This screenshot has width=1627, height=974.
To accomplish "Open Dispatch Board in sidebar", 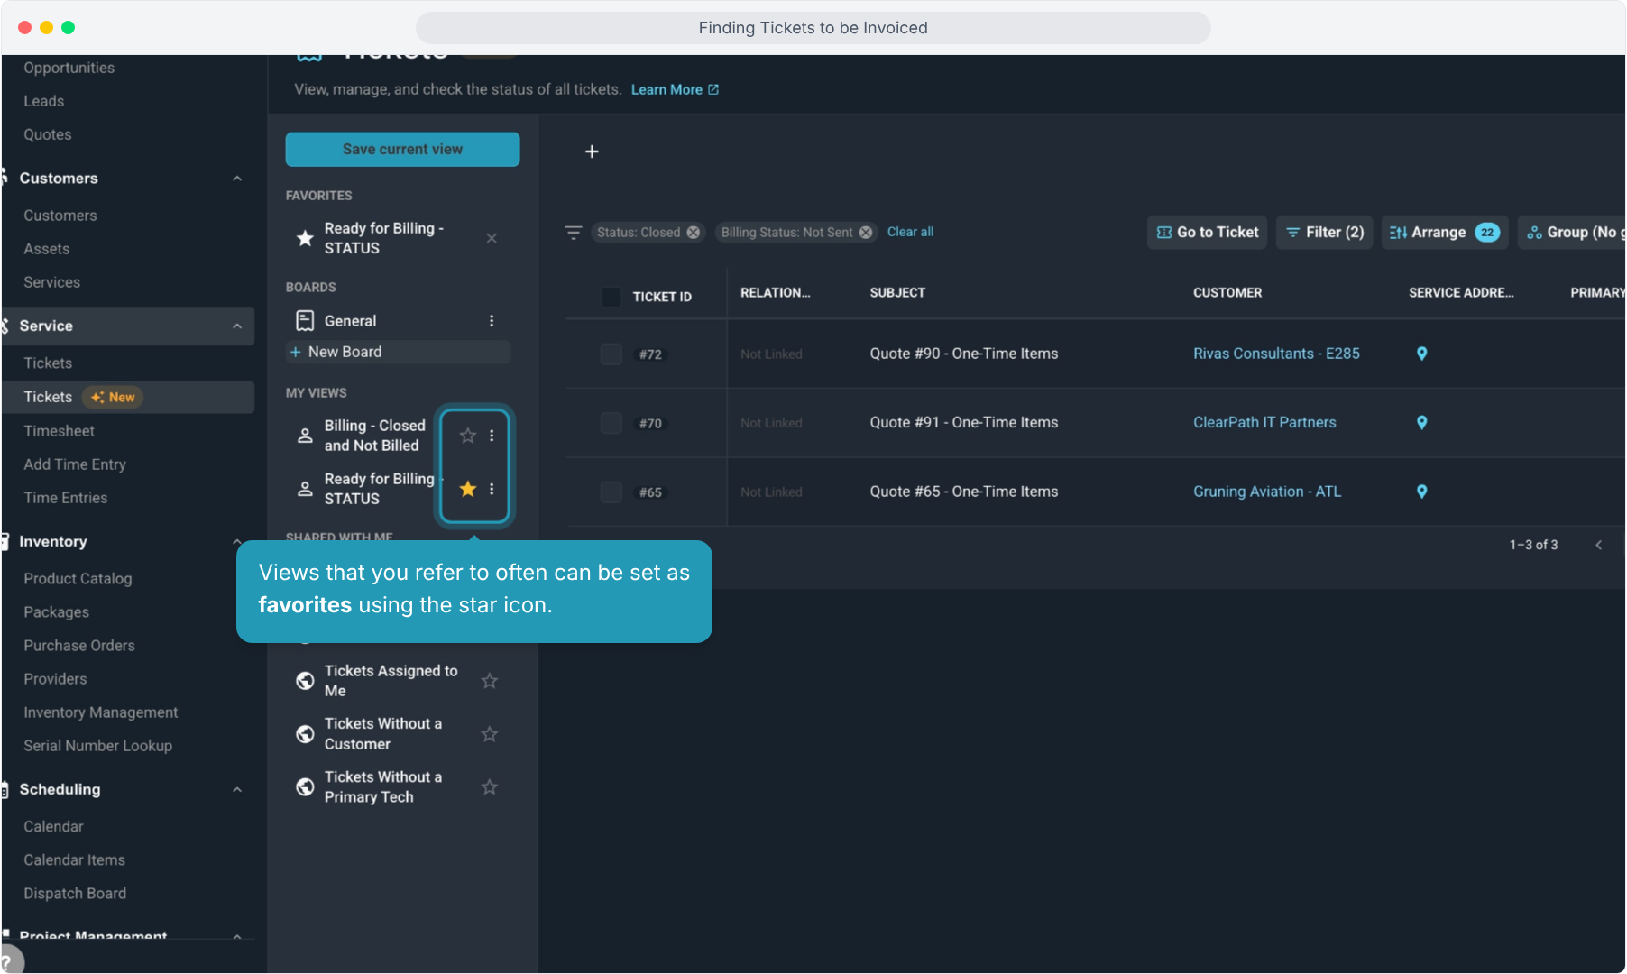I will click(x=75, y=894).
